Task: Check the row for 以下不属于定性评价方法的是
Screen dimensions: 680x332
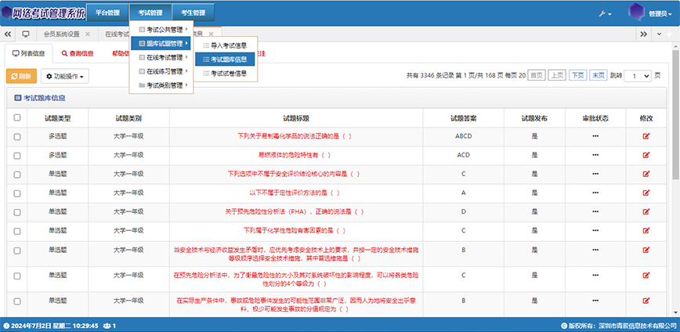Action: (17, 193)
